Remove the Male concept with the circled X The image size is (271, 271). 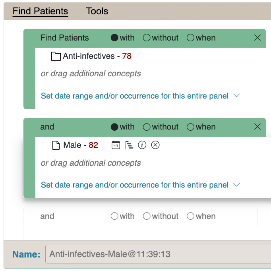(155, 145)
